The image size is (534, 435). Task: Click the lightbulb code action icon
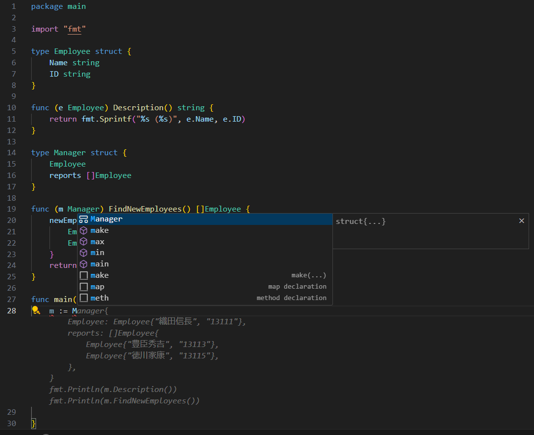point(36,310)
